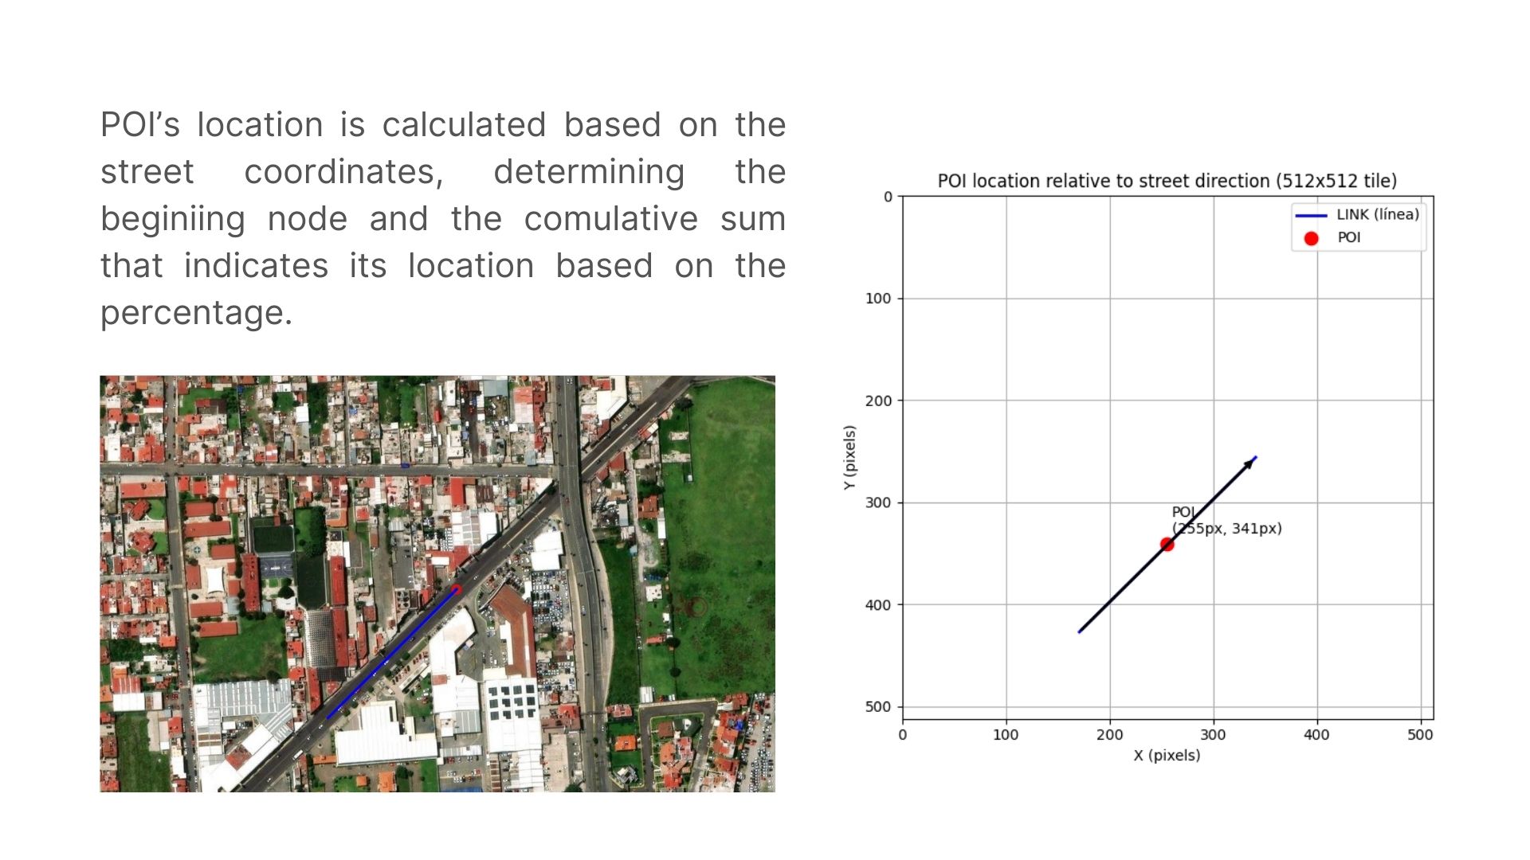Viewport: 1530px width, 860px height.
Task: Click the blue LINK legend line
Action: click(x=1311, y=215)
